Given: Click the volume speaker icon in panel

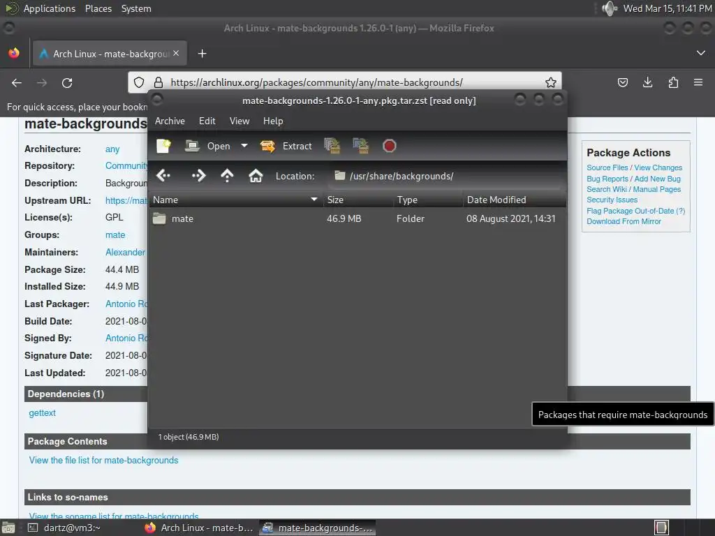Looking at the screenshot, I should 609,8.
